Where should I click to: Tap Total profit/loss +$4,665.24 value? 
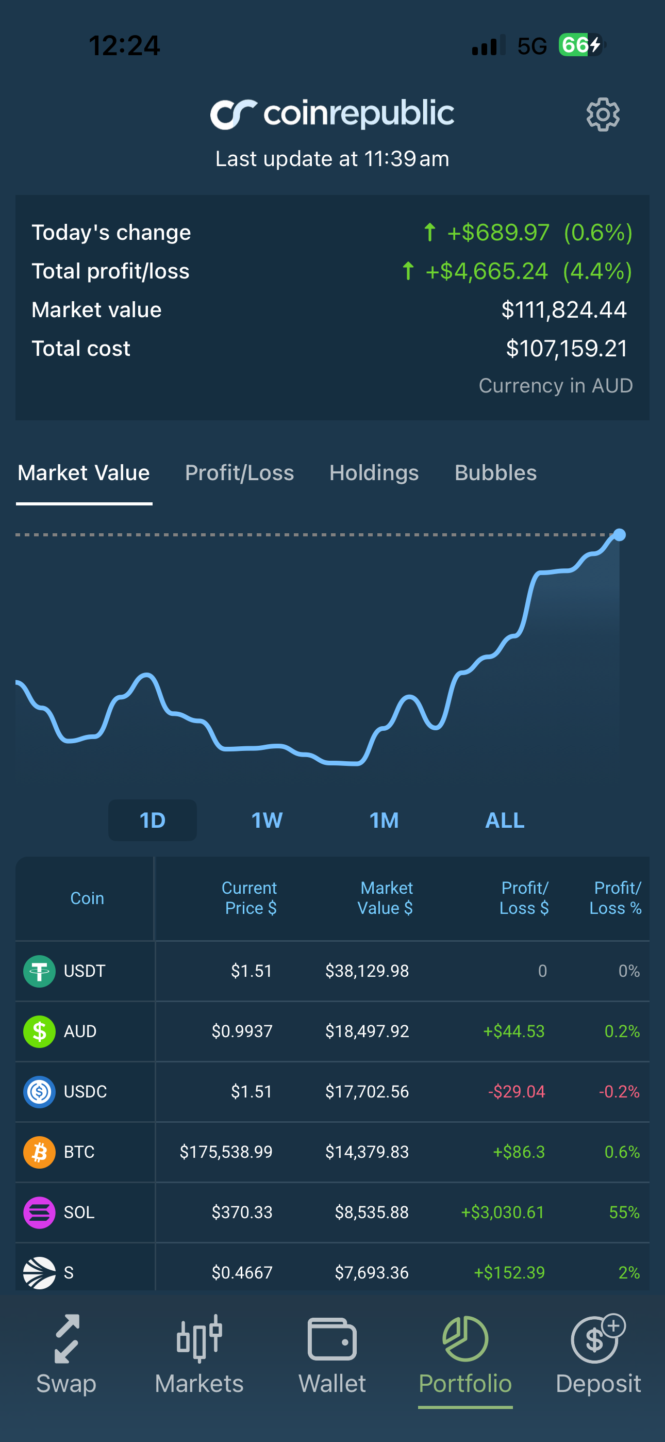[x=487, y=271]
